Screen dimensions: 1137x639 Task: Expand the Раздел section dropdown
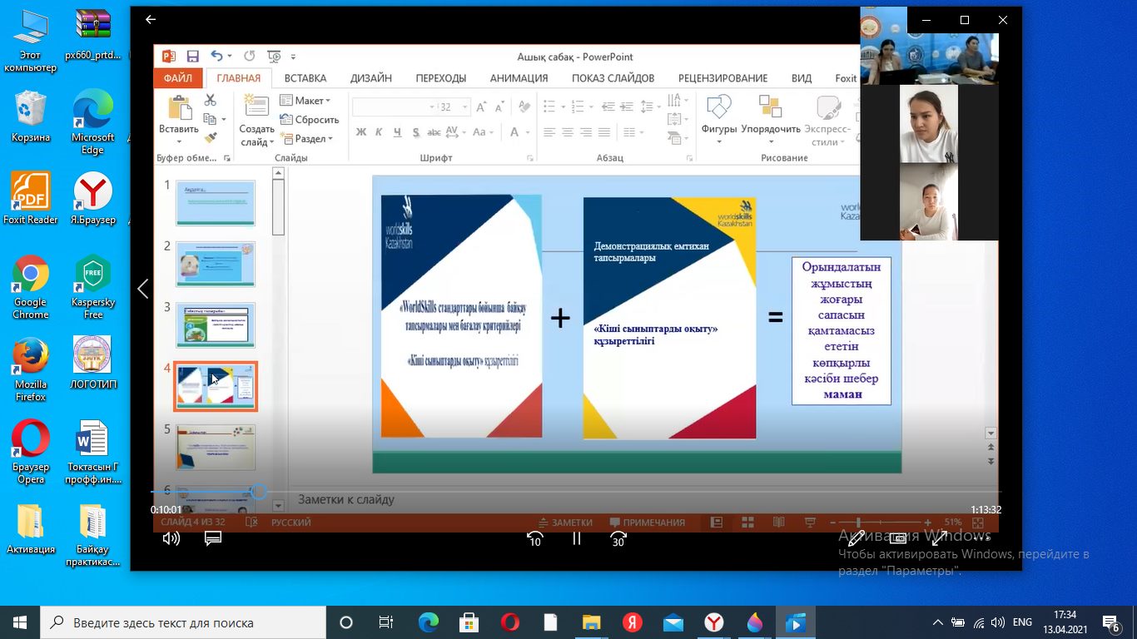click(x=307, y=139)
